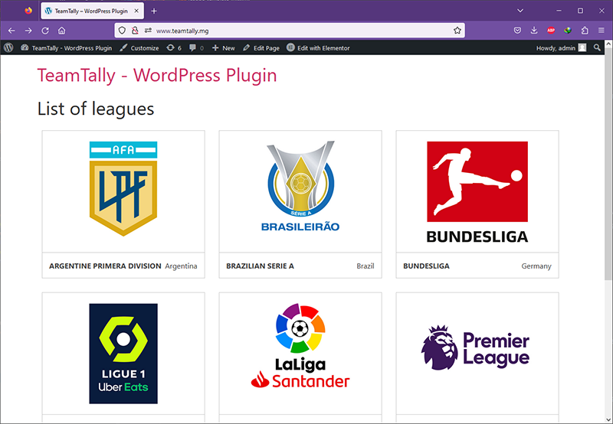Open the admin bar search icon
The height and width of the screenshot is (424, 613).
(x=597, y=47)
